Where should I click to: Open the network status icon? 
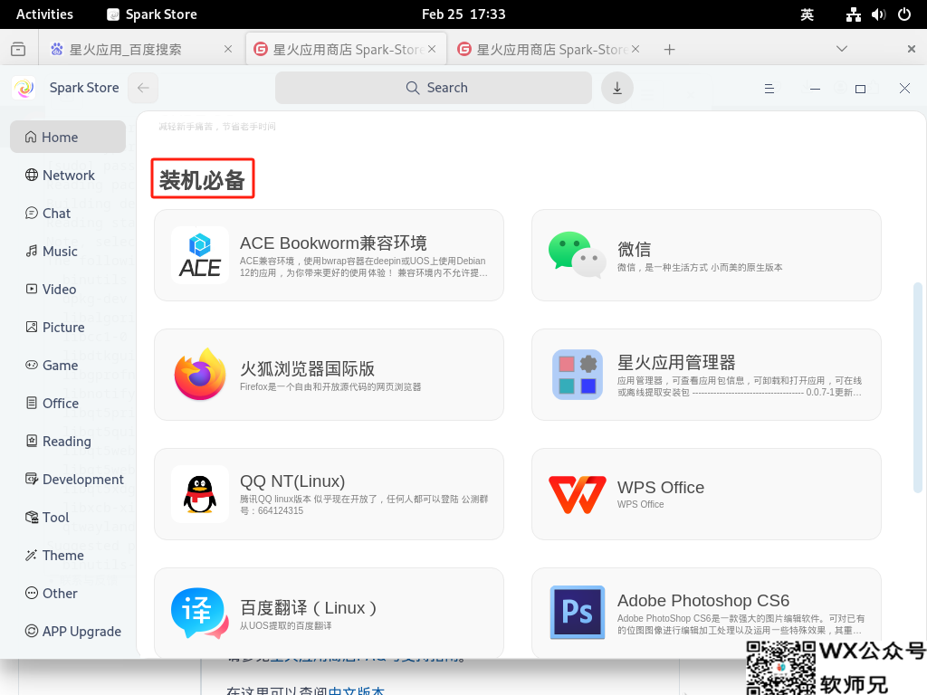853,14
